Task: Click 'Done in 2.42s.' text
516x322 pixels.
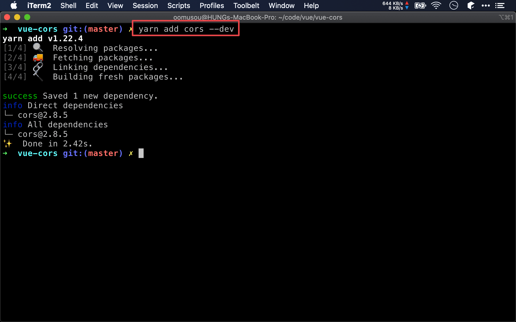Action: (57, 144)
